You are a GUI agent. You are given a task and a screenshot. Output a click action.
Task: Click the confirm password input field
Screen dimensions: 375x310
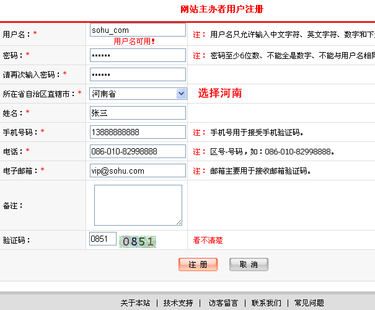[138, 74]
